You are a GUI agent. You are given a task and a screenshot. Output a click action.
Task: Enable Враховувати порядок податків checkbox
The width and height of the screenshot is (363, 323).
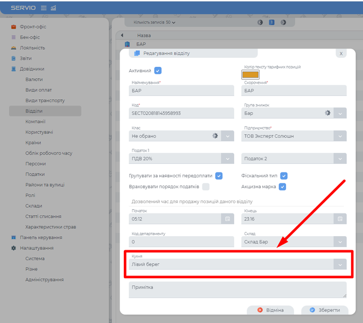coord(206,187)
